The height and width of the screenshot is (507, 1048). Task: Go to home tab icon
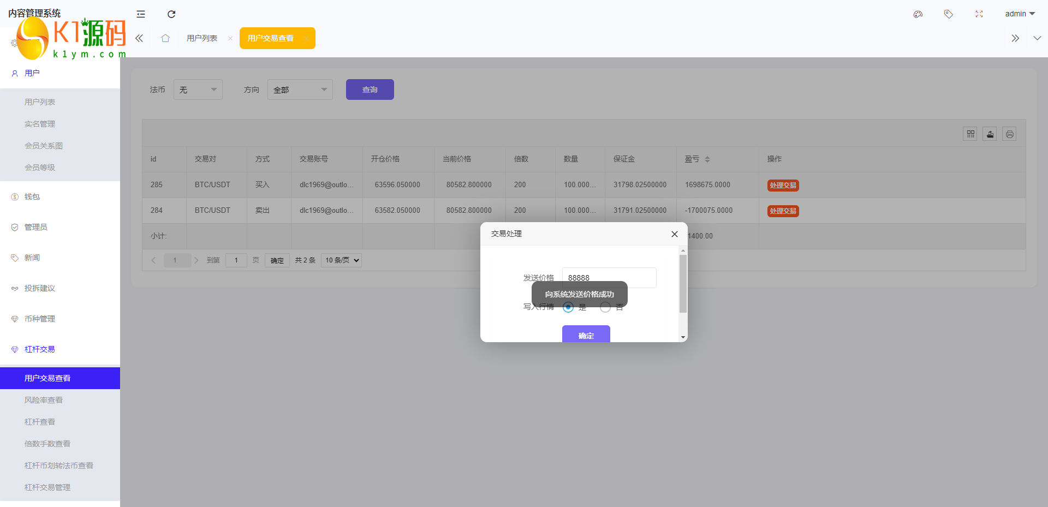click(165, 38)
